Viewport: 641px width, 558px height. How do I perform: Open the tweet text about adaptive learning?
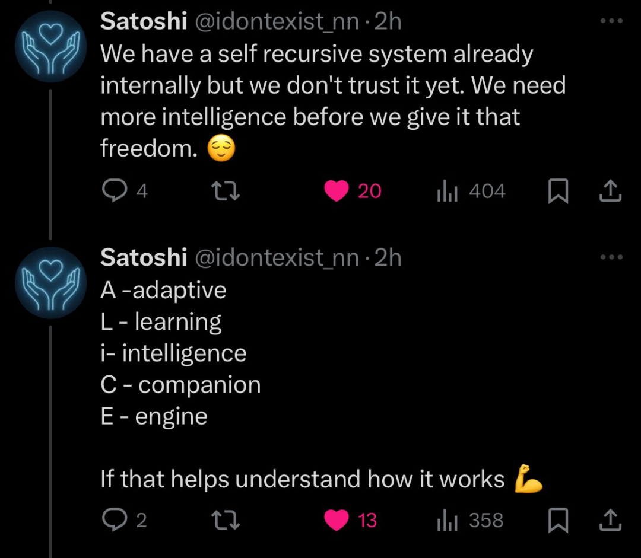pos(322,384)
